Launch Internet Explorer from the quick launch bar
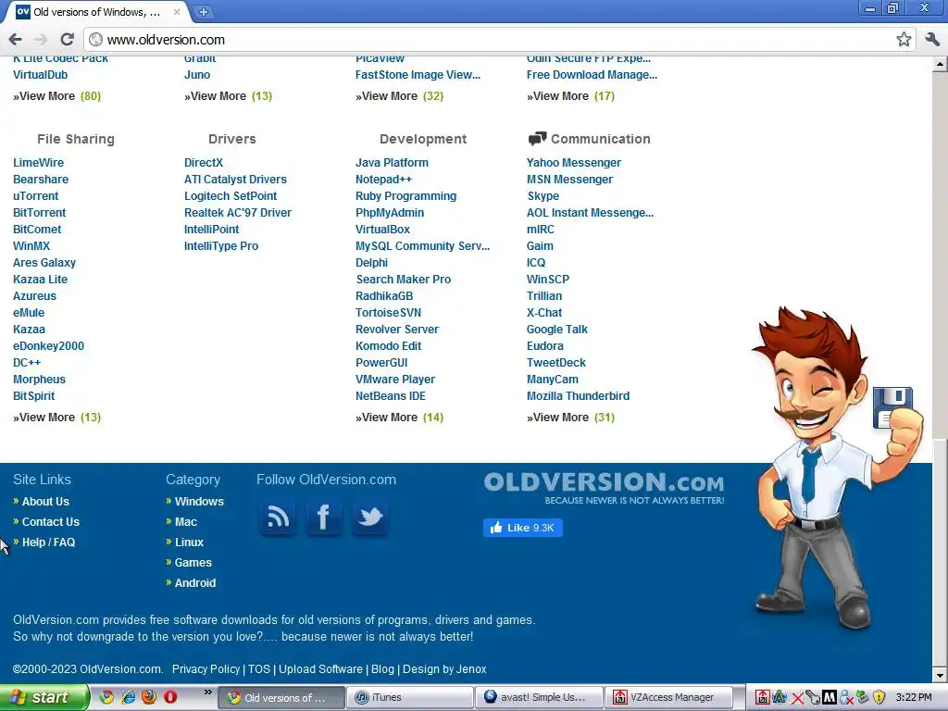This screenshot has width=948, height=711. [128, 697]
